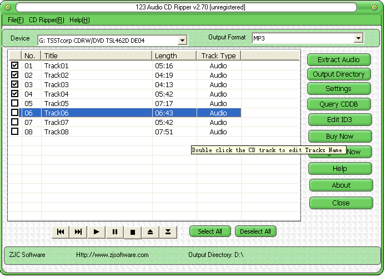Image resolution: width=386 pixels, height=277 pixels.
Task: Open Edit ID3 button
Action: (340, 120)
